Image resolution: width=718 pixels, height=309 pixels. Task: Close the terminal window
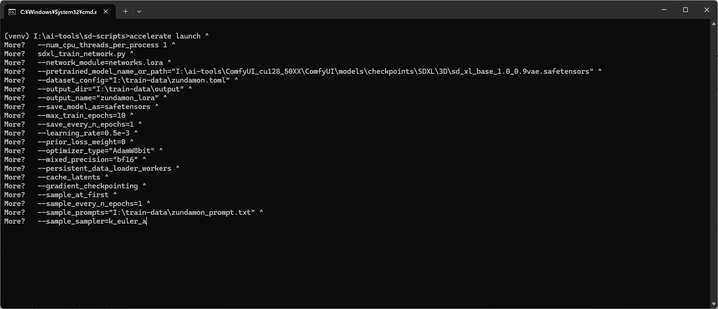[707, 10]
